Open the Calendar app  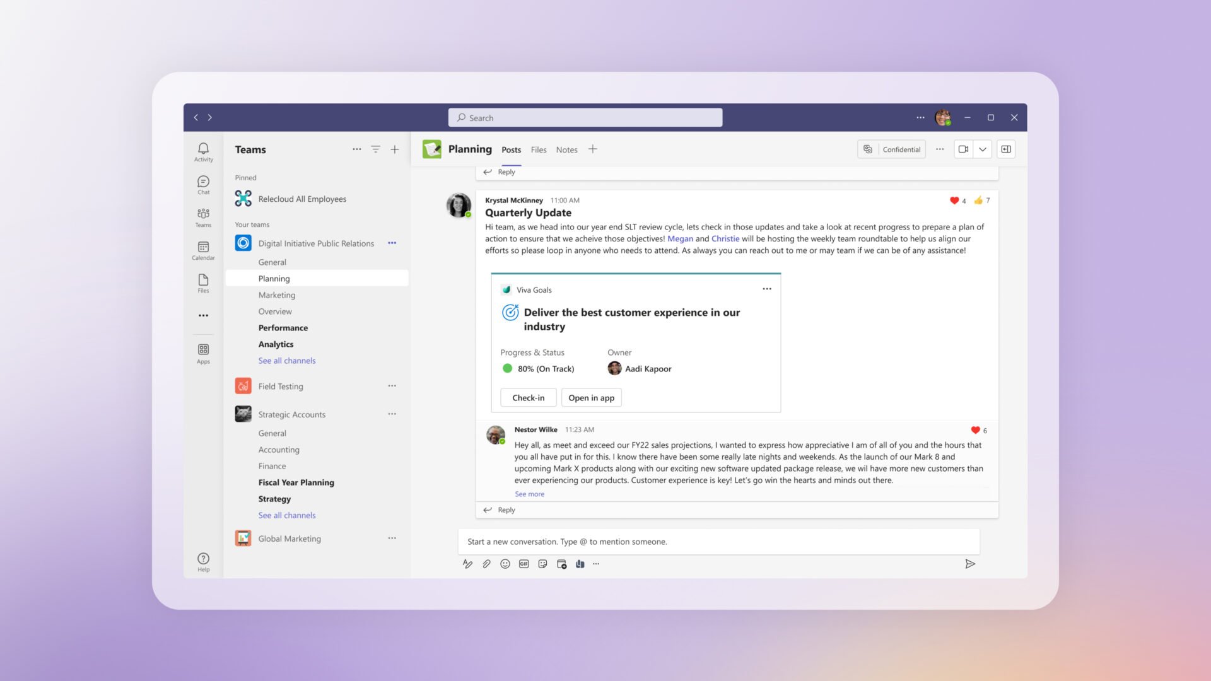click(203, 250)
